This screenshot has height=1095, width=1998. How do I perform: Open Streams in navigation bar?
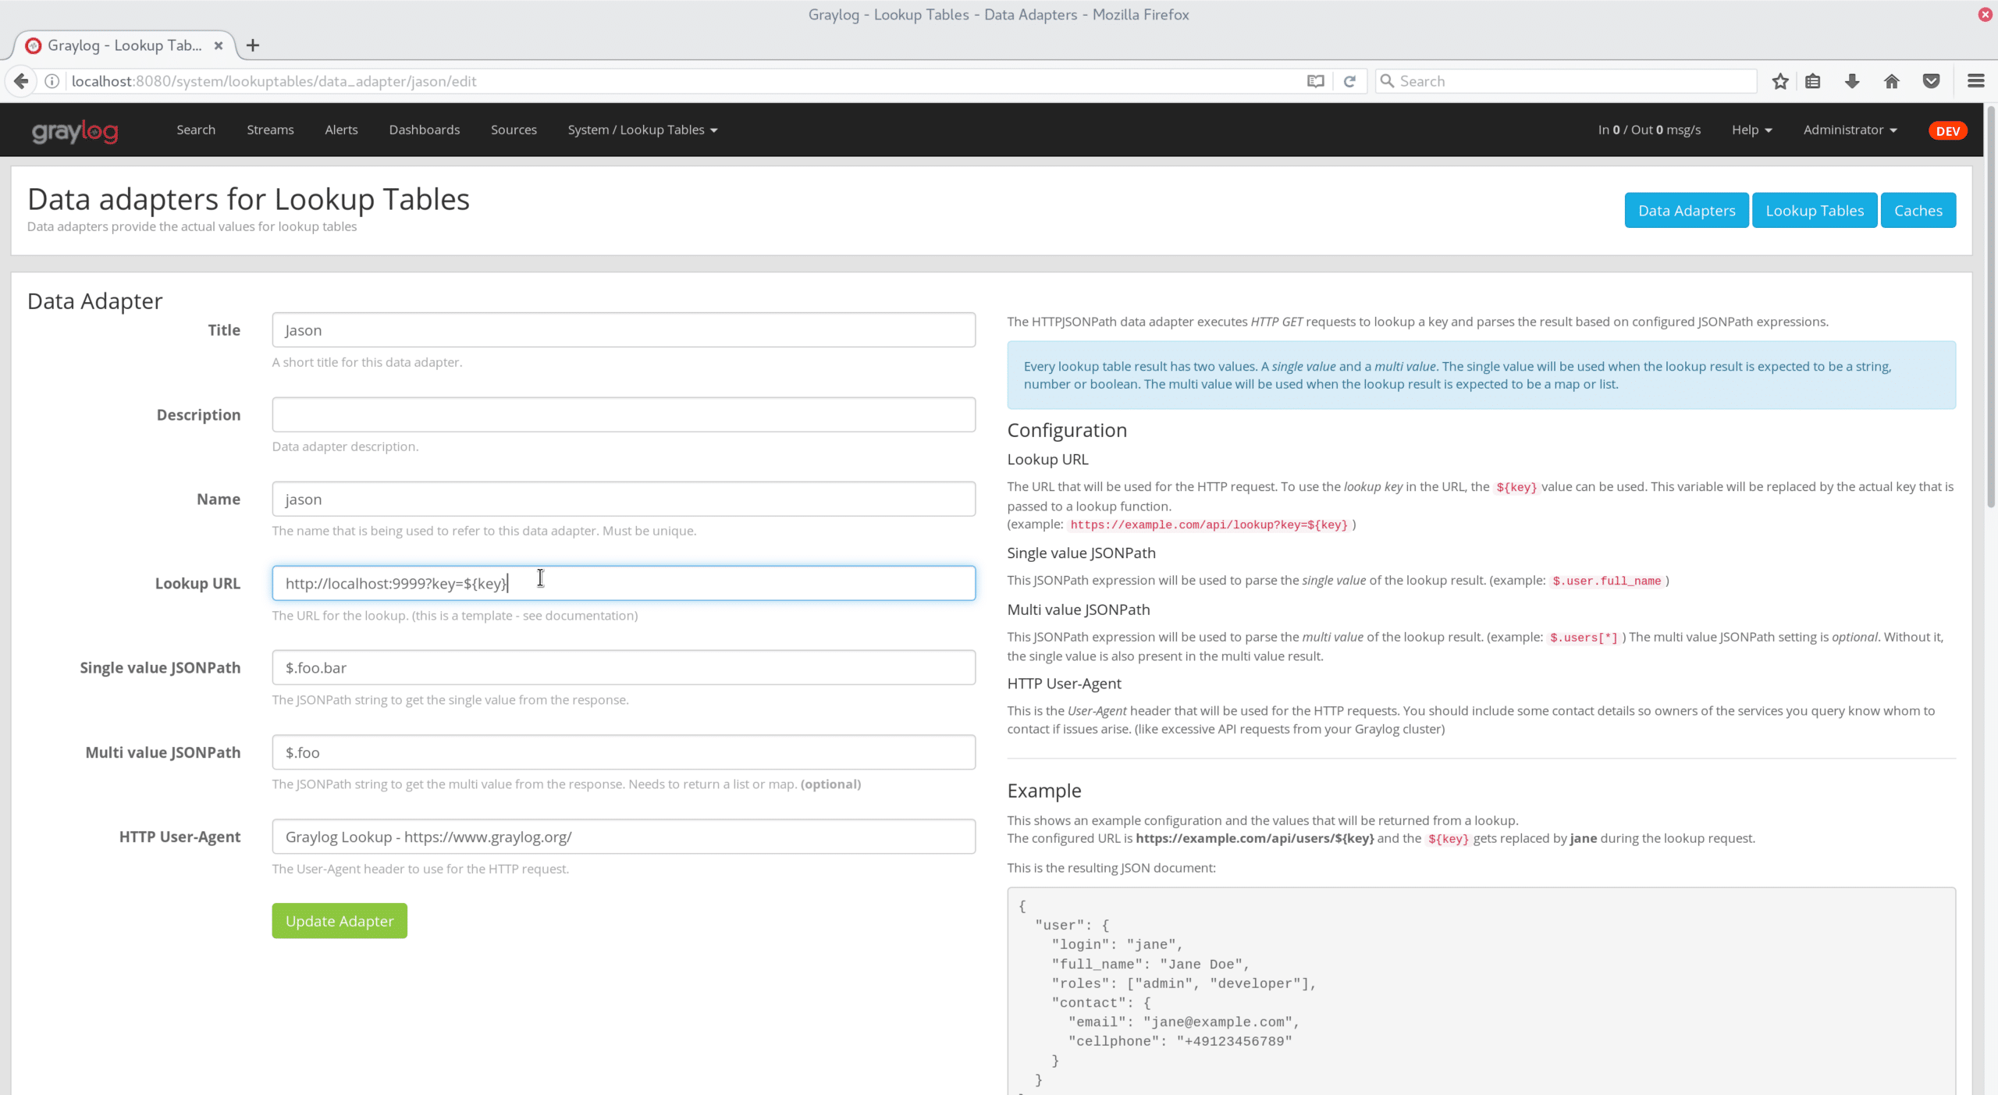pyautogui.click(x=270, y=130)
